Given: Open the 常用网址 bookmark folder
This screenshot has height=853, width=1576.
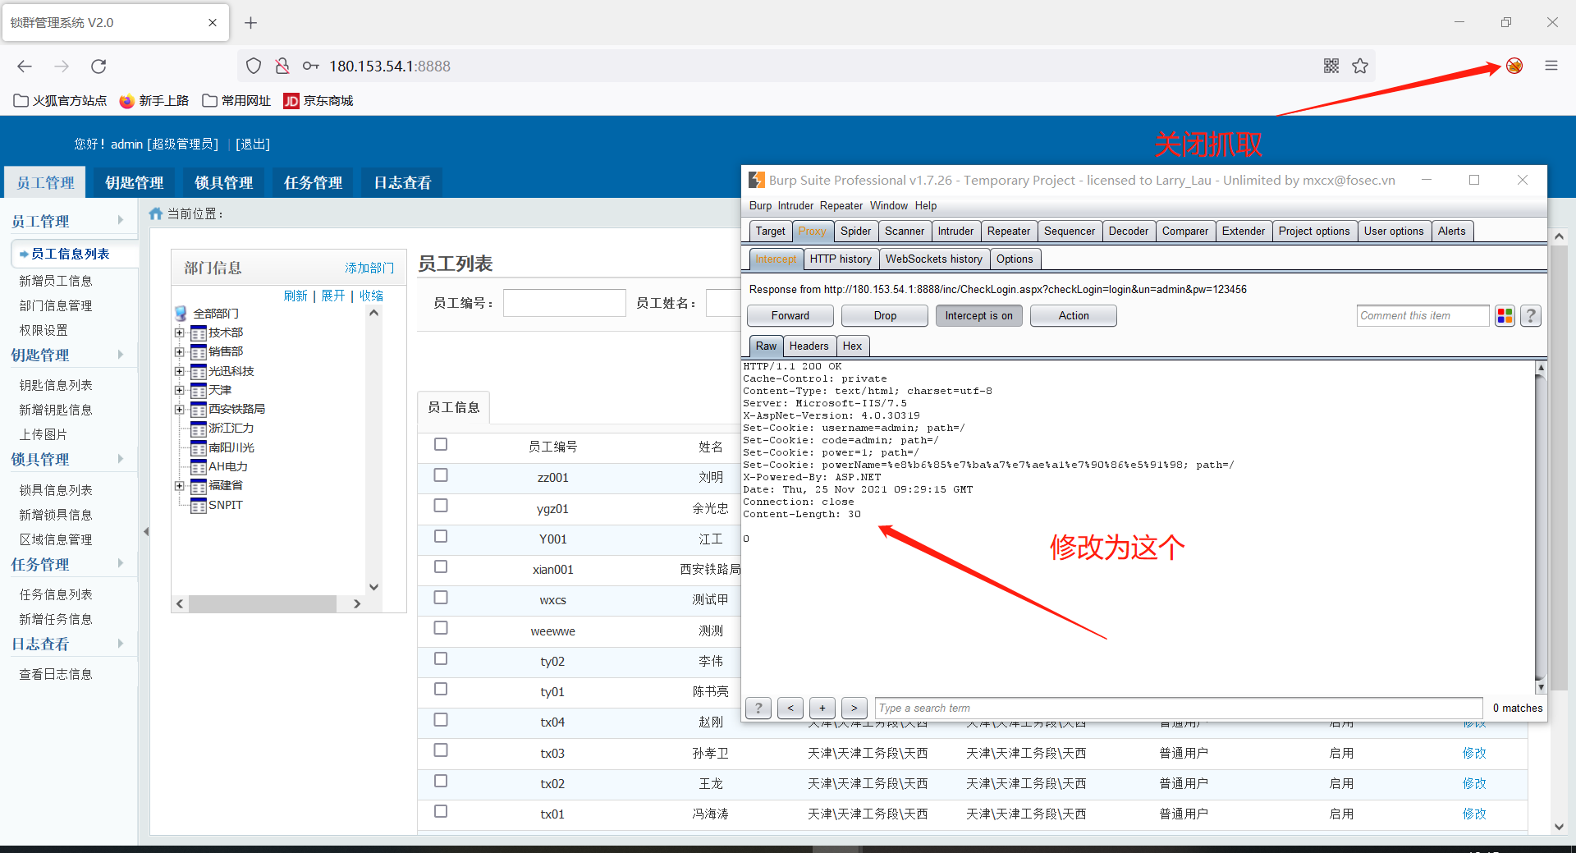Looking at the screenshot, I should [x=236, y=101].
